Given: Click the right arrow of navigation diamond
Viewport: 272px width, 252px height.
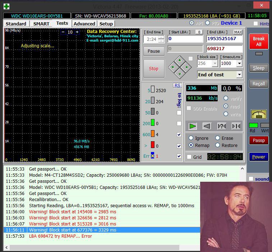Looking at the screenshot, I should pos(187,67).
